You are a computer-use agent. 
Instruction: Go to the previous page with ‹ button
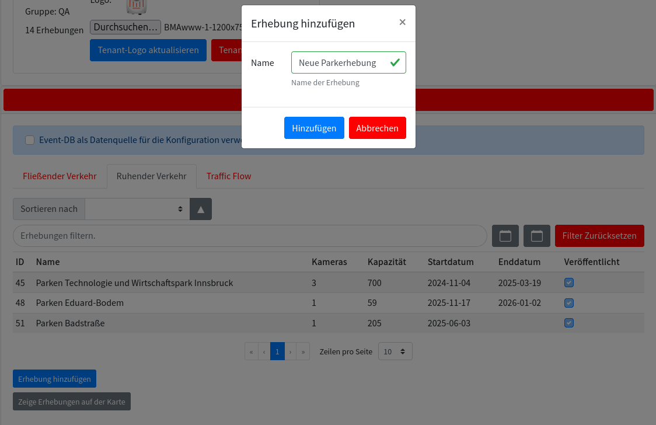[x=264, y=351]
